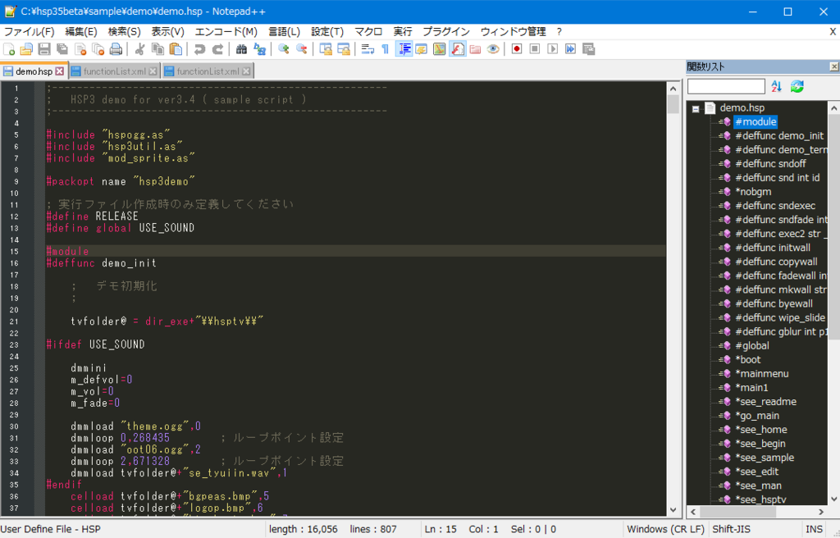Image resolution: width=840 pixels, height=538 pixels.
Task: Start macro recording with the red dot
Action: 517,49
